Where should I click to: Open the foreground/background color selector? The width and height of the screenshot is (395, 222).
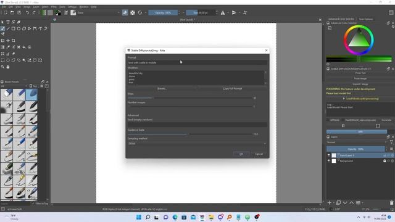pos(58,12)
